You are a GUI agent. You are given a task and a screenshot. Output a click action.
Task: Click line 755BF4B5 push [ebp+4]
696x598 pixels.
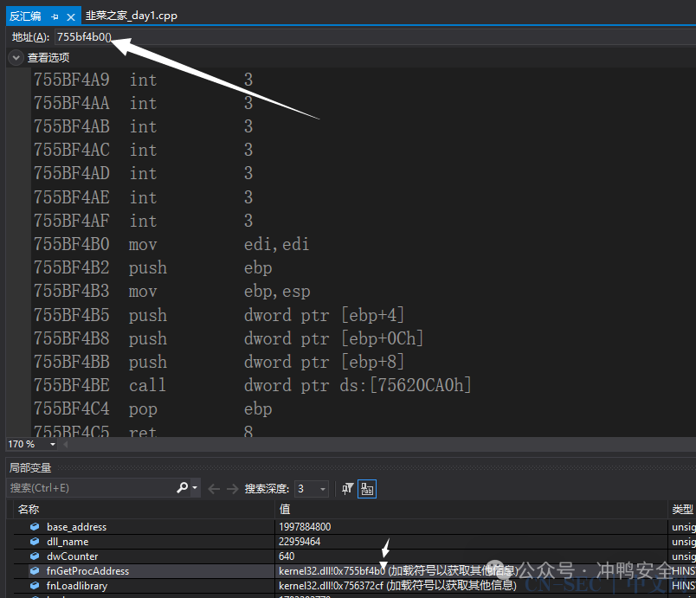click(219, 315)
